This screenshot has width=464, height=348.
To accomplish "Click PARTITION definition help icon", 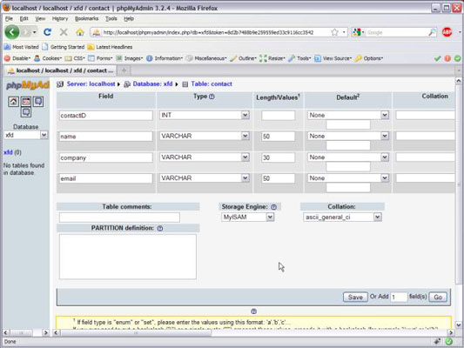I will pos(160,228).
